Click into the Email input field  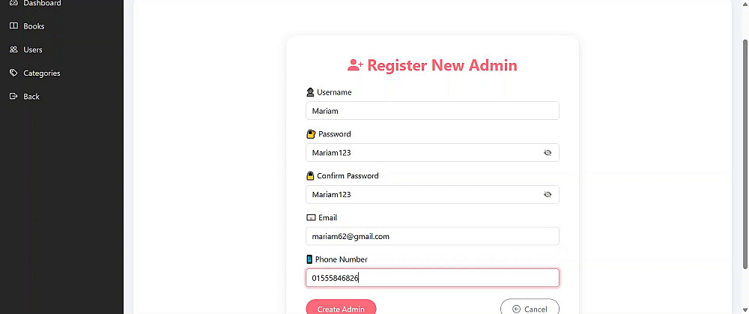(432, 236)
